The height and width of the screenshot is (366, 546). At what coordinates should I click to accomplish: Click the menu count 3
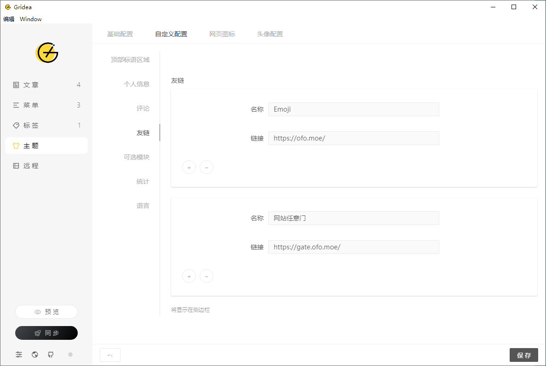click(x=79, y=105)
